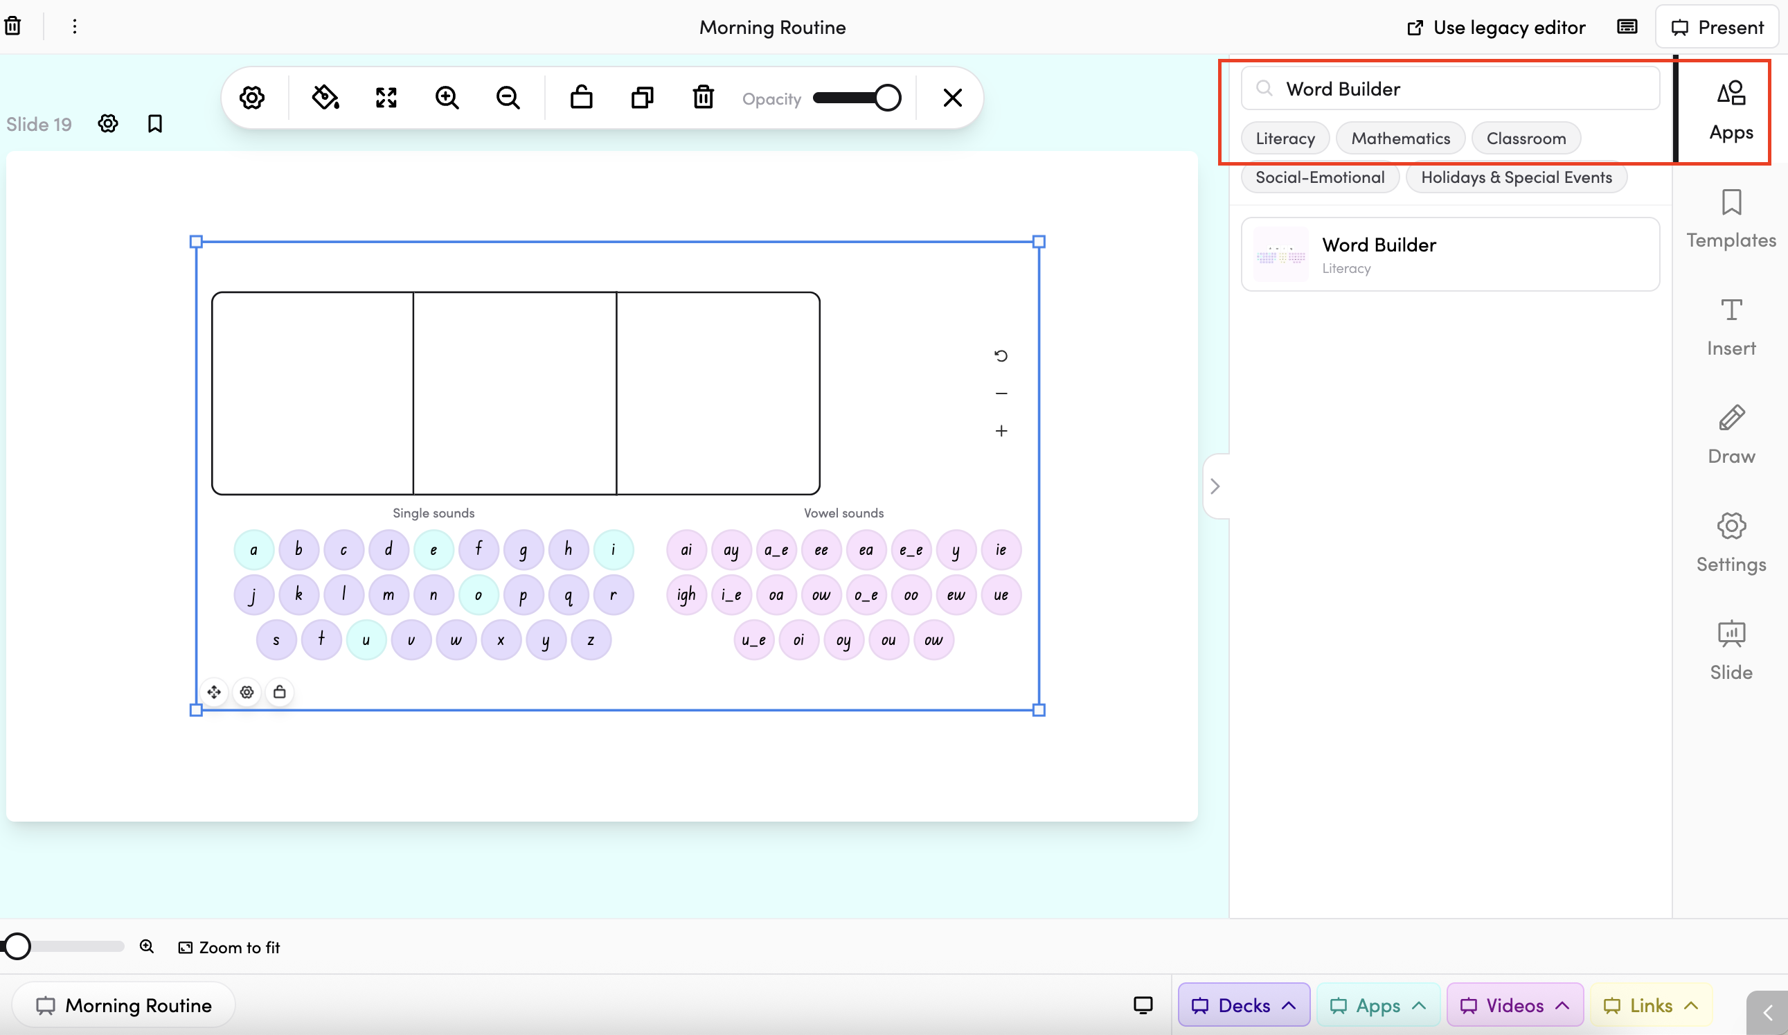Click the zoom in magnifier in toolbar

pyautogui.click(x=447, y=97)
